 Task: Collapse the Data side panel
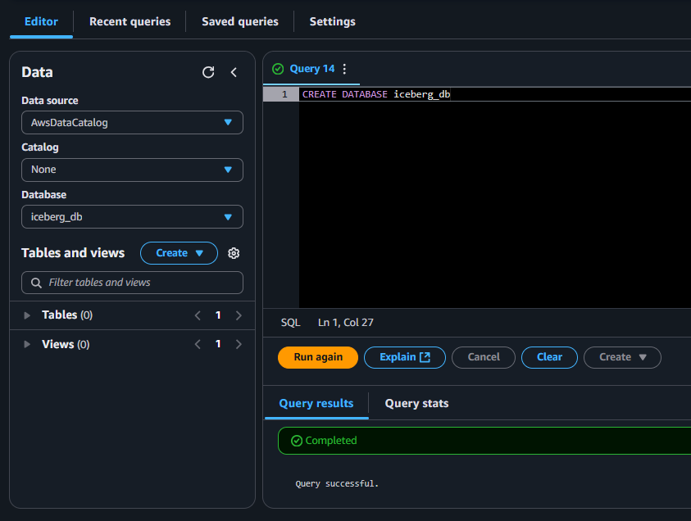click(234, 72)
